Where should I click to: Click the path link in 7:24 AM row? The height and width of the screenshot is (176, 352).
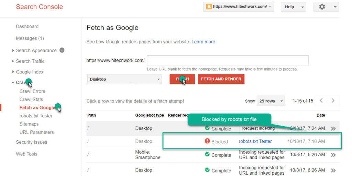(x=88, y=128)
